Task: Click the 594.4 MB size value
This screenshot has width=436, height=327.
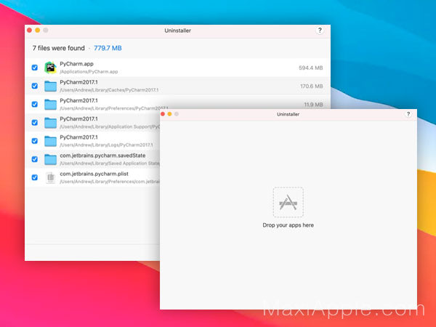Action: pyautogui.click(x=310, y=68)
